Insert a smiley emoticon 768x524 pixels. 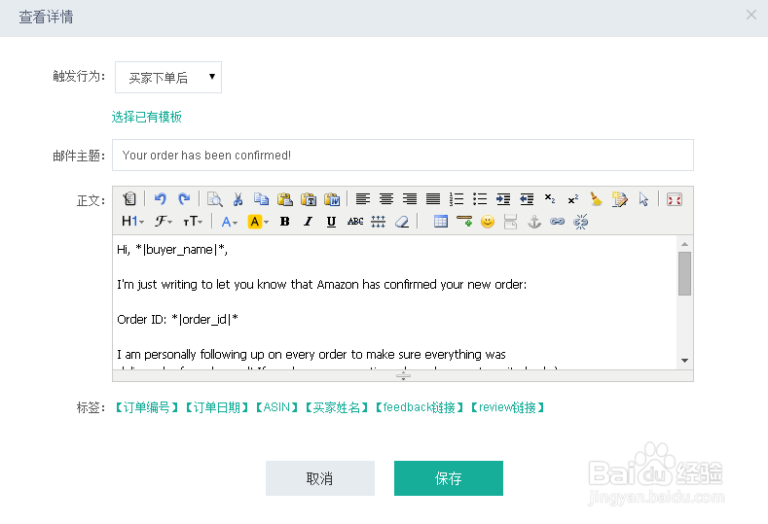click(x=488, y=222)
